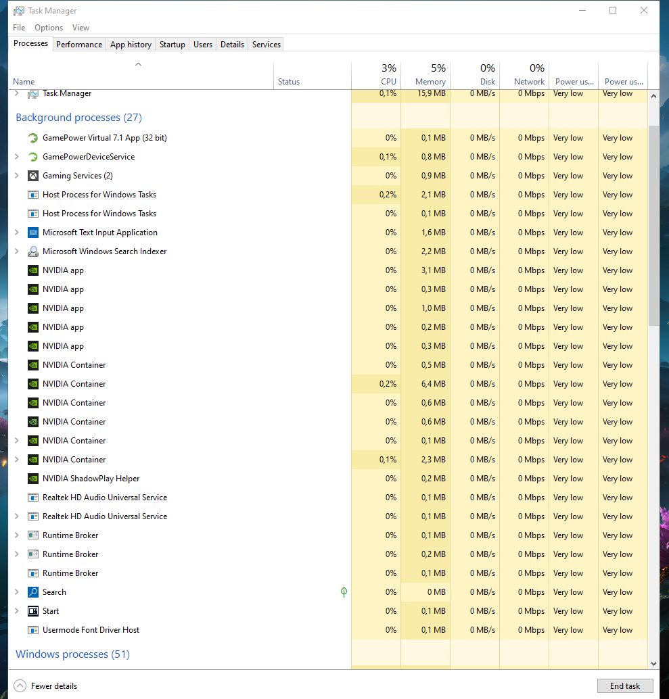Switch to the Performance tab
Viewport: 669px width, 699px height.
tap(79, 45)
